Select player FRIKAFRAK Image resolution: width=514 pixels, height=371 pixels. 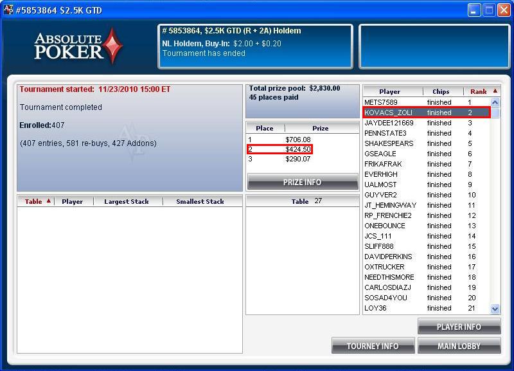point(427,164)
